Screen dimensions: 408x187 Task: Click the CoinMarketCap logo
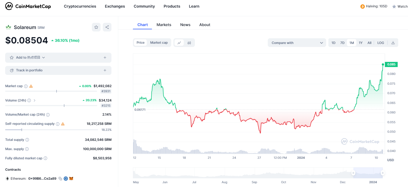(x=28, y=6)
